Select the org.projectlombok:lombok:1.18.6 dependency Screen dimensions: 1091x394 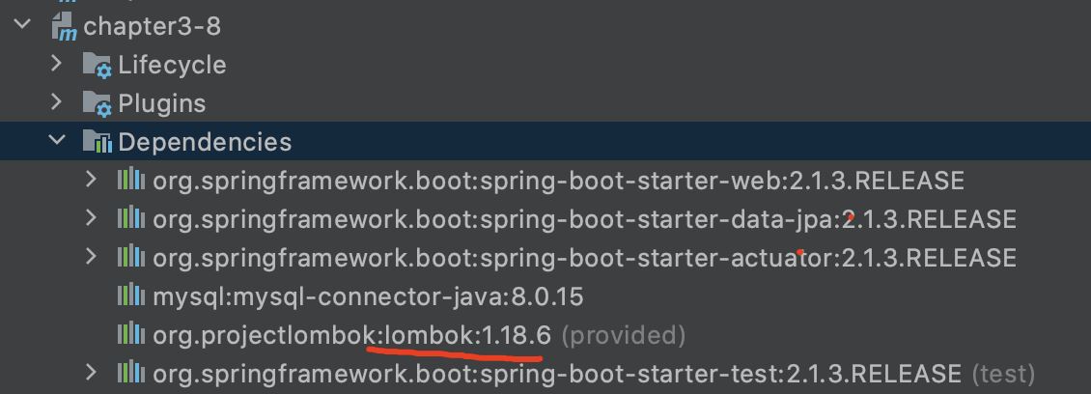click(x=351, y=335)
